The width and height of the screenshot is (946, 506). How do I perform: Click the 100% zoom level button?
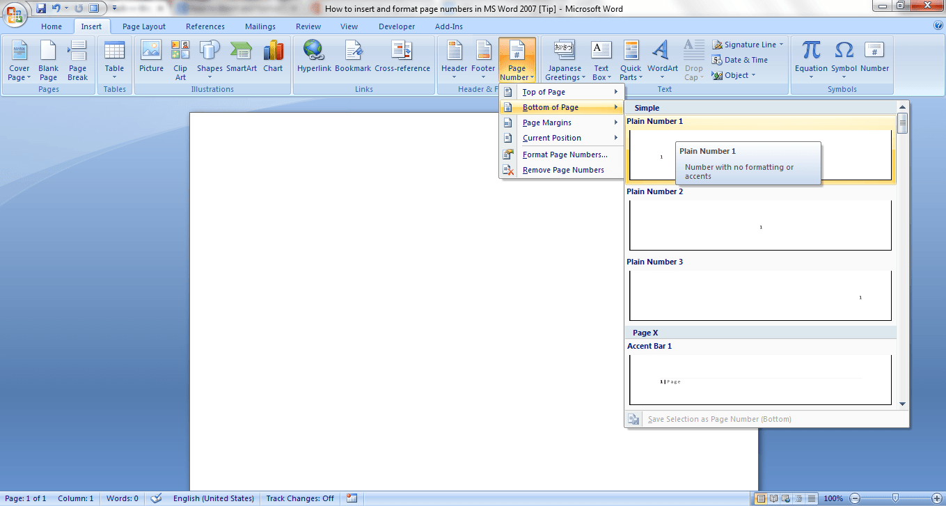click(833, 498)
